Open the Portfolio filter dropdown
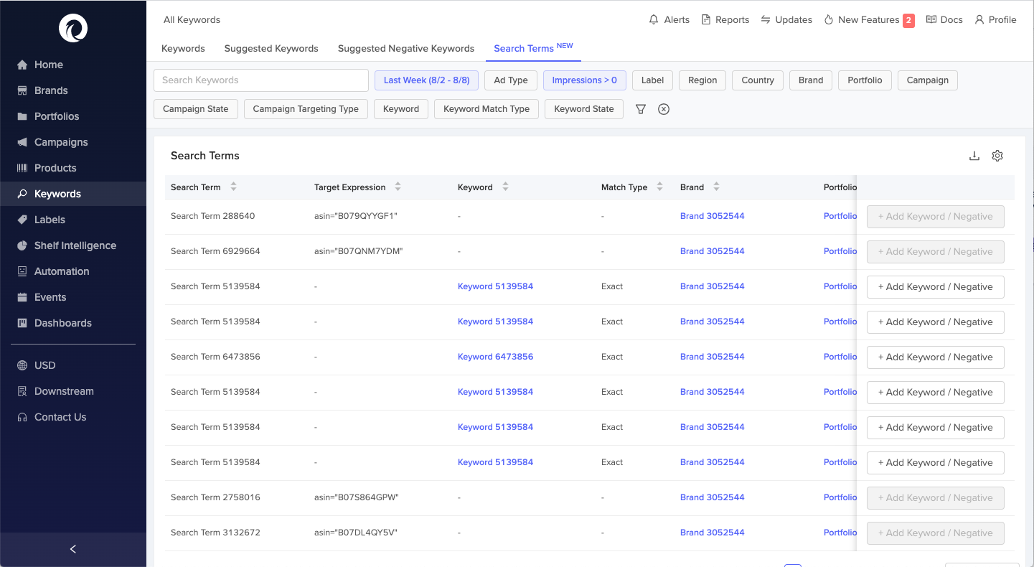This screenshot has height=567, width=1034. coord(865,80)
